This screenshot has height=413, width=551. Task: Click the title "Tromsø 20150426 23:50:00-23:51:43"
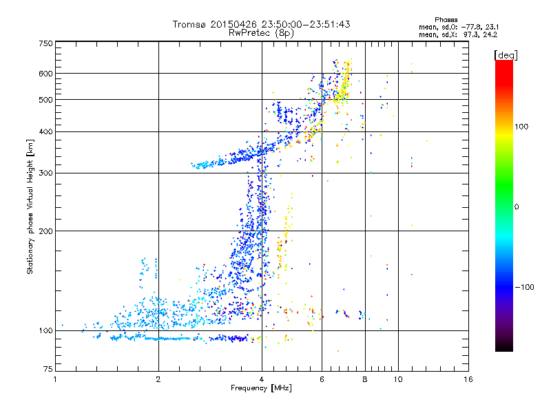[x=262, y=24]
